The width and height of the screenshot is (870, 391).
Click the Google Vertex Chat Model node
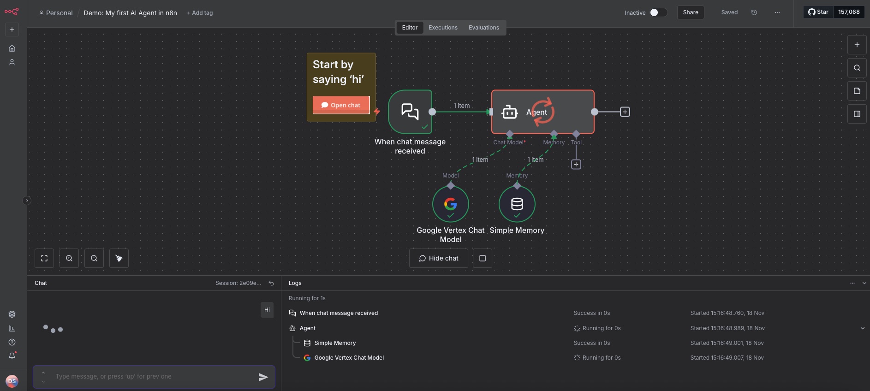[450, 204]
